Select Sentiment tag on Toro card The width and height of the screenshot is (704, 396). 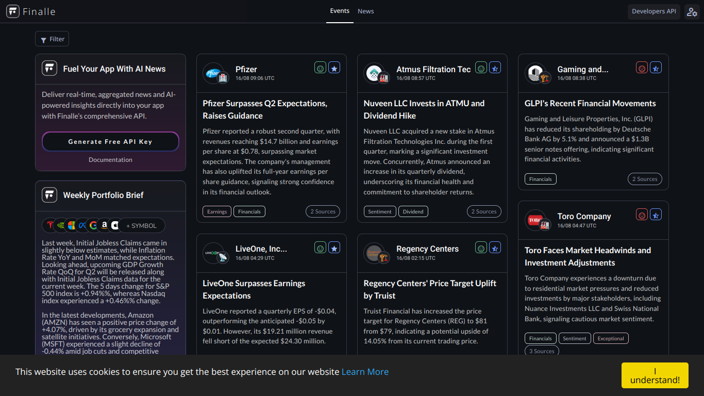(575, 338)
